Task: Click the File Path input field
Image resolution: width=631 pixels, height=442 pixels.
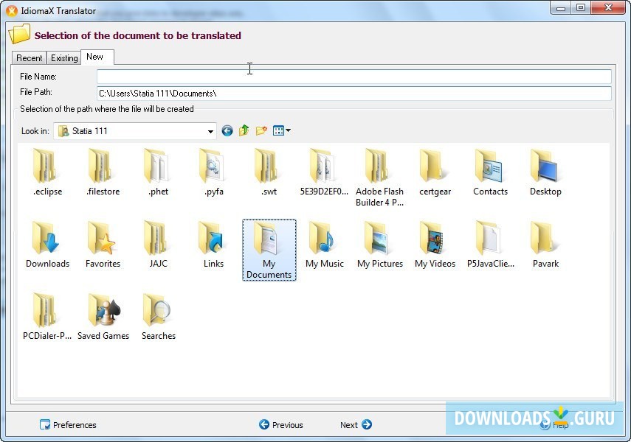Action: (x=354, y=94)
